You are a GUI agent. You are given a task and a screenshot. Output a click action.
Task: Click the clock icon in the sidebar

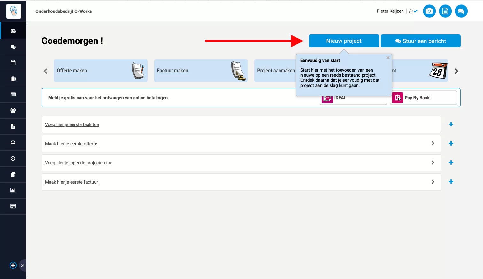click(x=13, y=159)
